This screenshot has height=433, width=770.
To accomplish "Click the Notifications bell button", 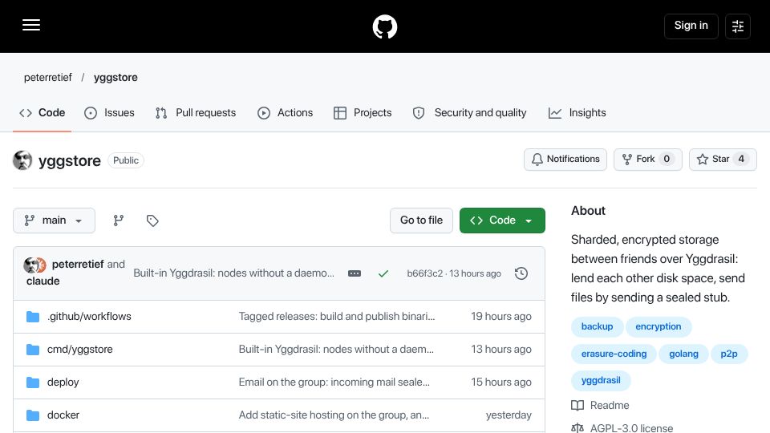I will (x=565, y=159).
